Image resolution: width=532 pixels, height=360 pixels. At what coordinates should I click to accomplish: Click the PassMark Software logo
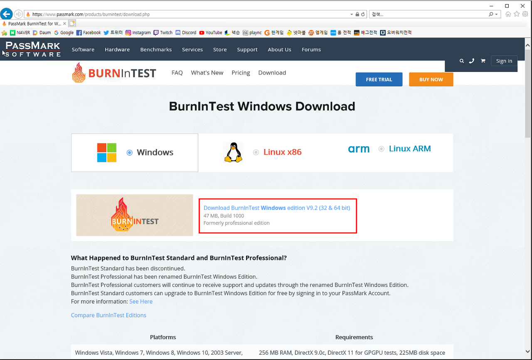pyautogui.click(x=33, y=49)
